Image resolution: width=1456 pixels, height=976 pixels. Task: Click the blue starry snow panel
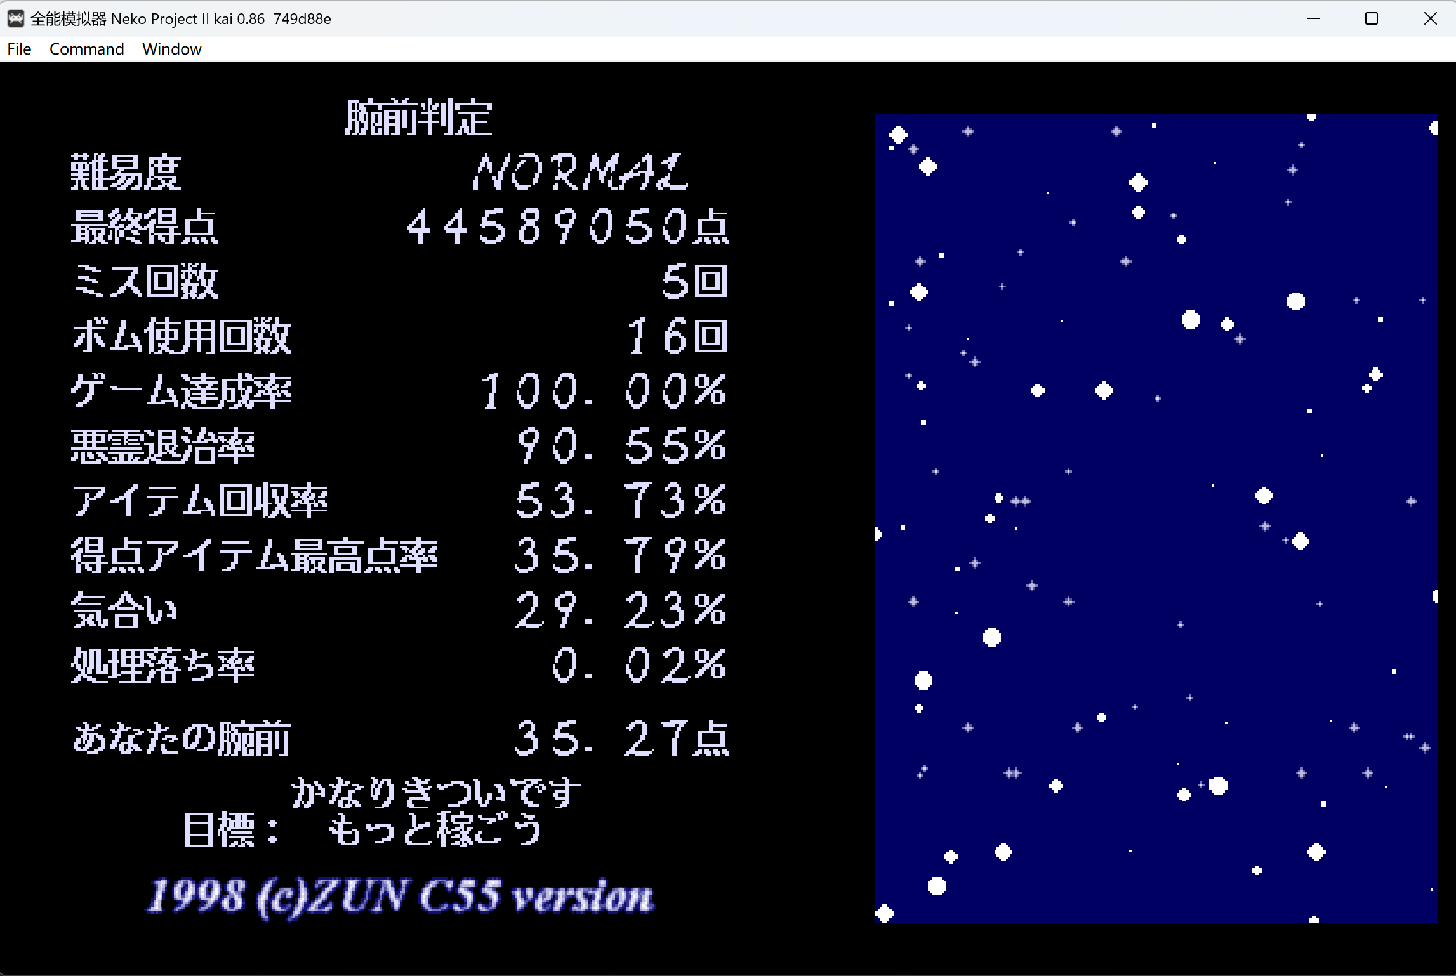pyautogui.click(x=1155, y=517)
